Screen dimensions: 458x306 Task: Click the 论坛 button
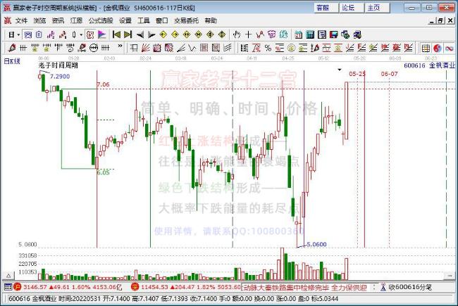click(x=349, y=8)
